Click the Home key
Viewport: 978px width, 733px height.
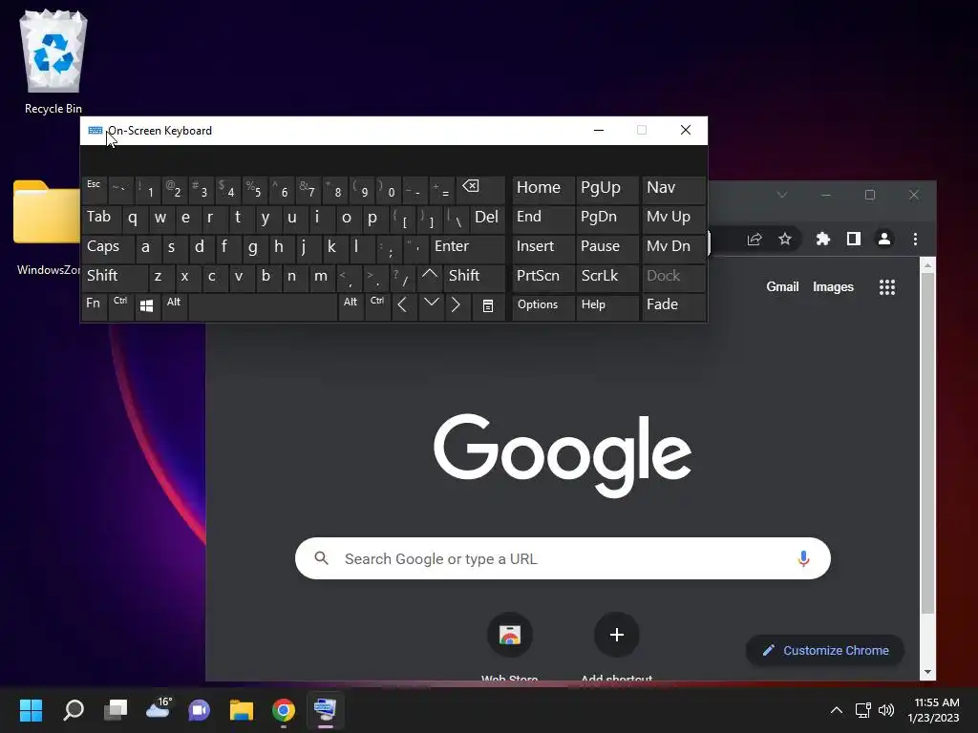pos(542,189)
